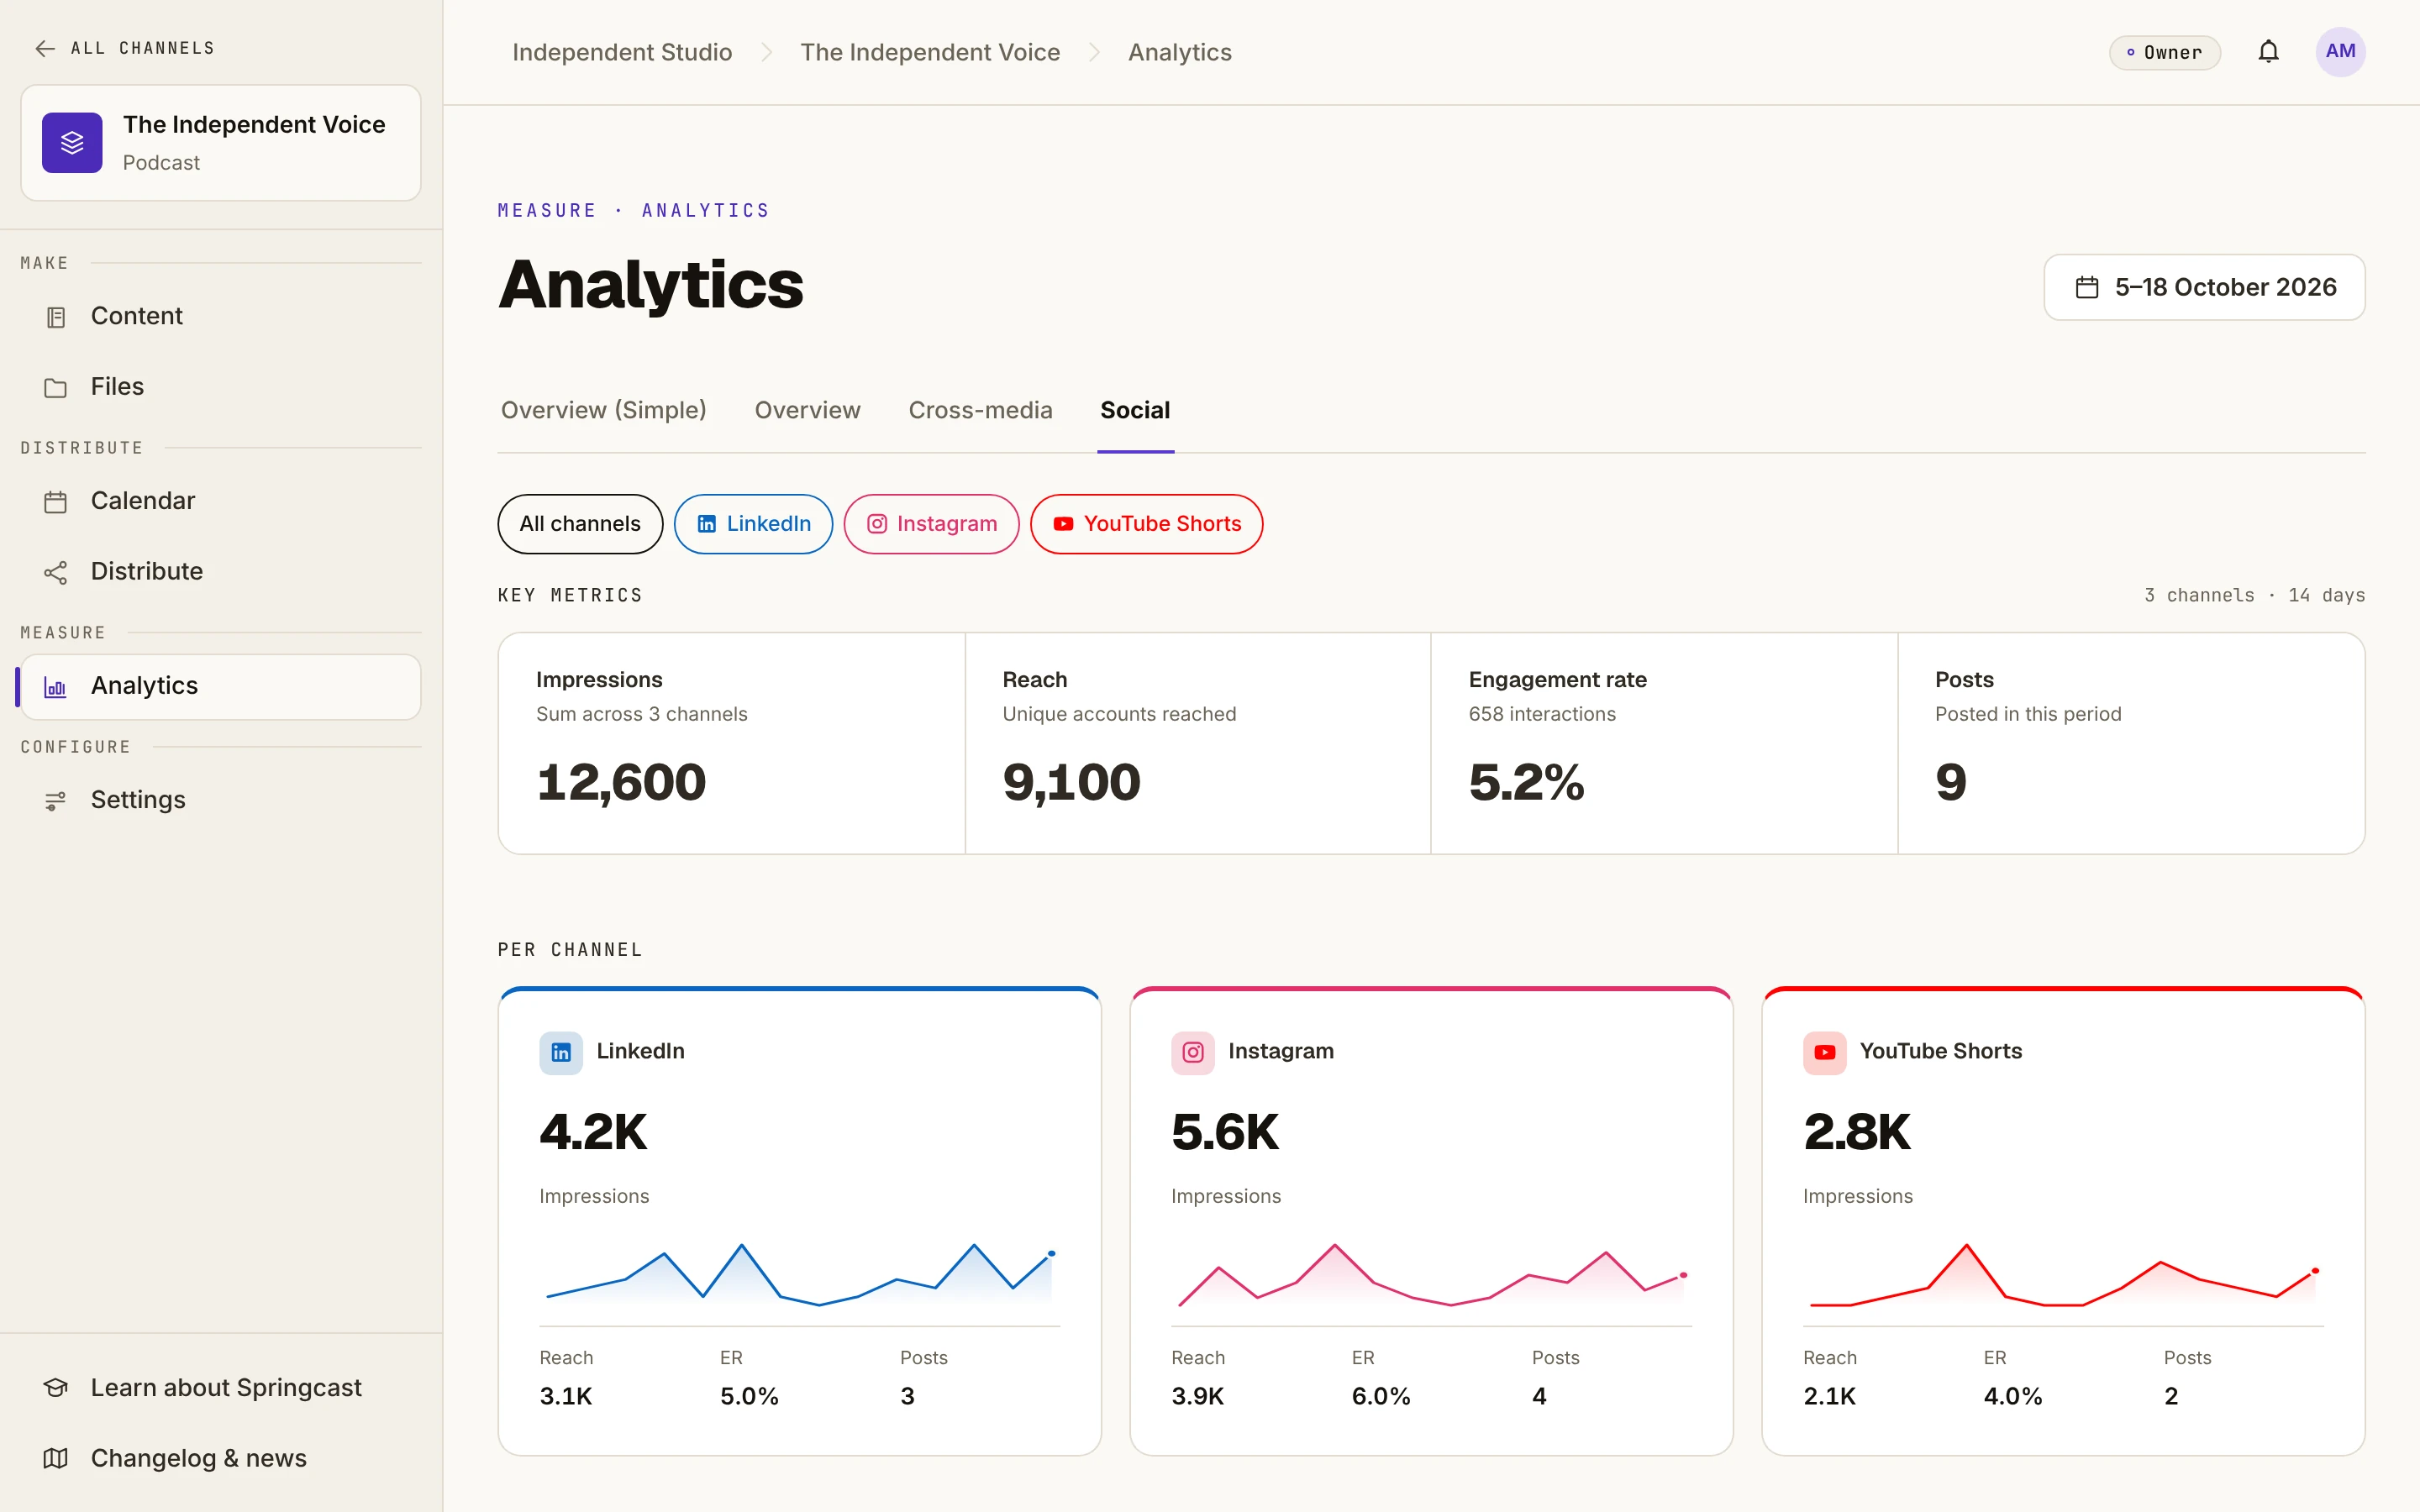The image size is (2420, 1512).
Task: Click the Analytics bar chart icon
Action: tap(56, 687)
